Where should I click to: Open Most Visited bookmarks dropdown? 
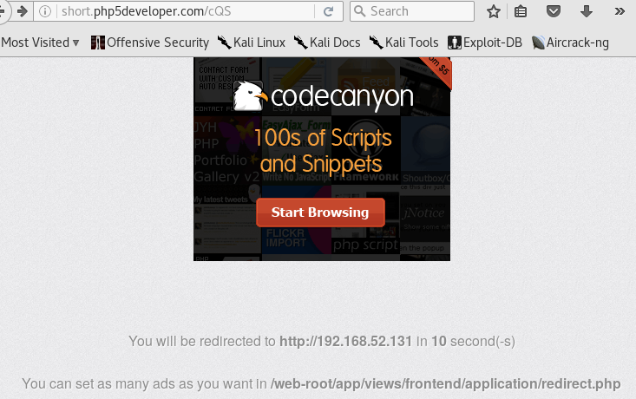pos(40,43)
